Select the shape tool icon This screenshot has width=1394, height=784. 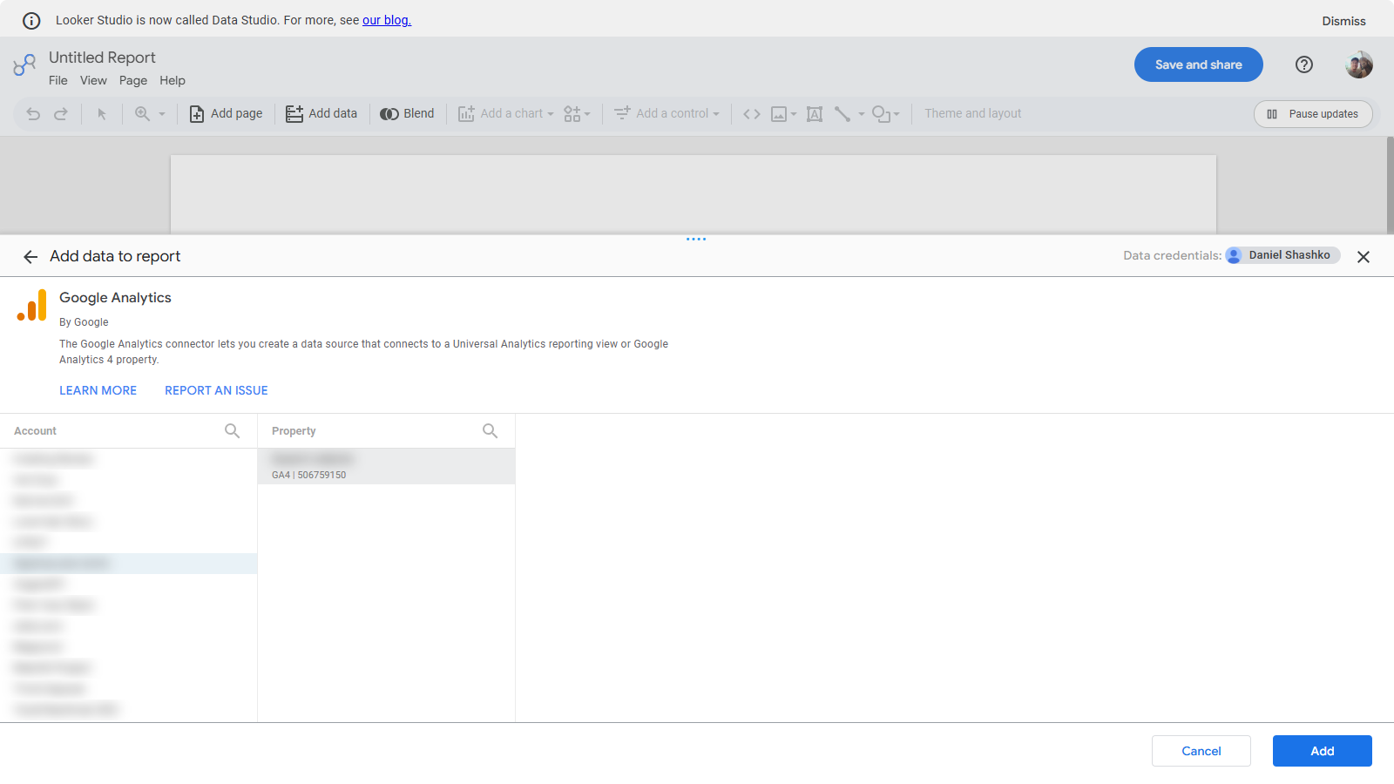point(881,114)
